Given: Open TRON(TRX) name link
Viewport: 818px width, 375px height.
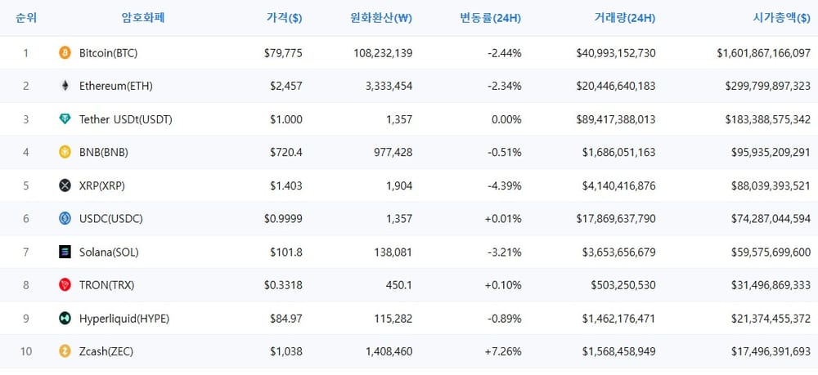Looking at the screenshot, I should pyautogui.click(x=107, y=285).
